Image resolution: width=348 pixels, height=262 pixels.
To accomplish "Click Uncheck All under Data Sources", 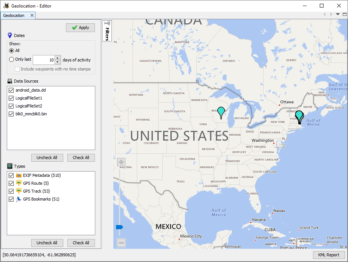I will (47, 158).
